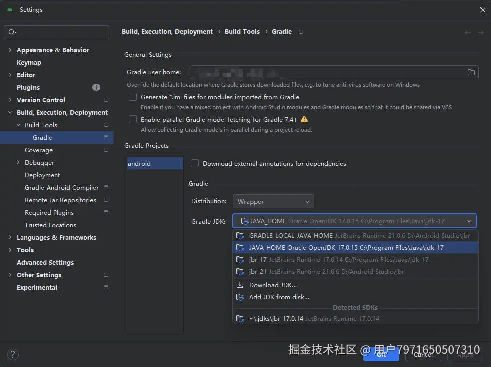Click project-settings icon on Coverage row
This screenshot has width=491, height=367.
106,150
